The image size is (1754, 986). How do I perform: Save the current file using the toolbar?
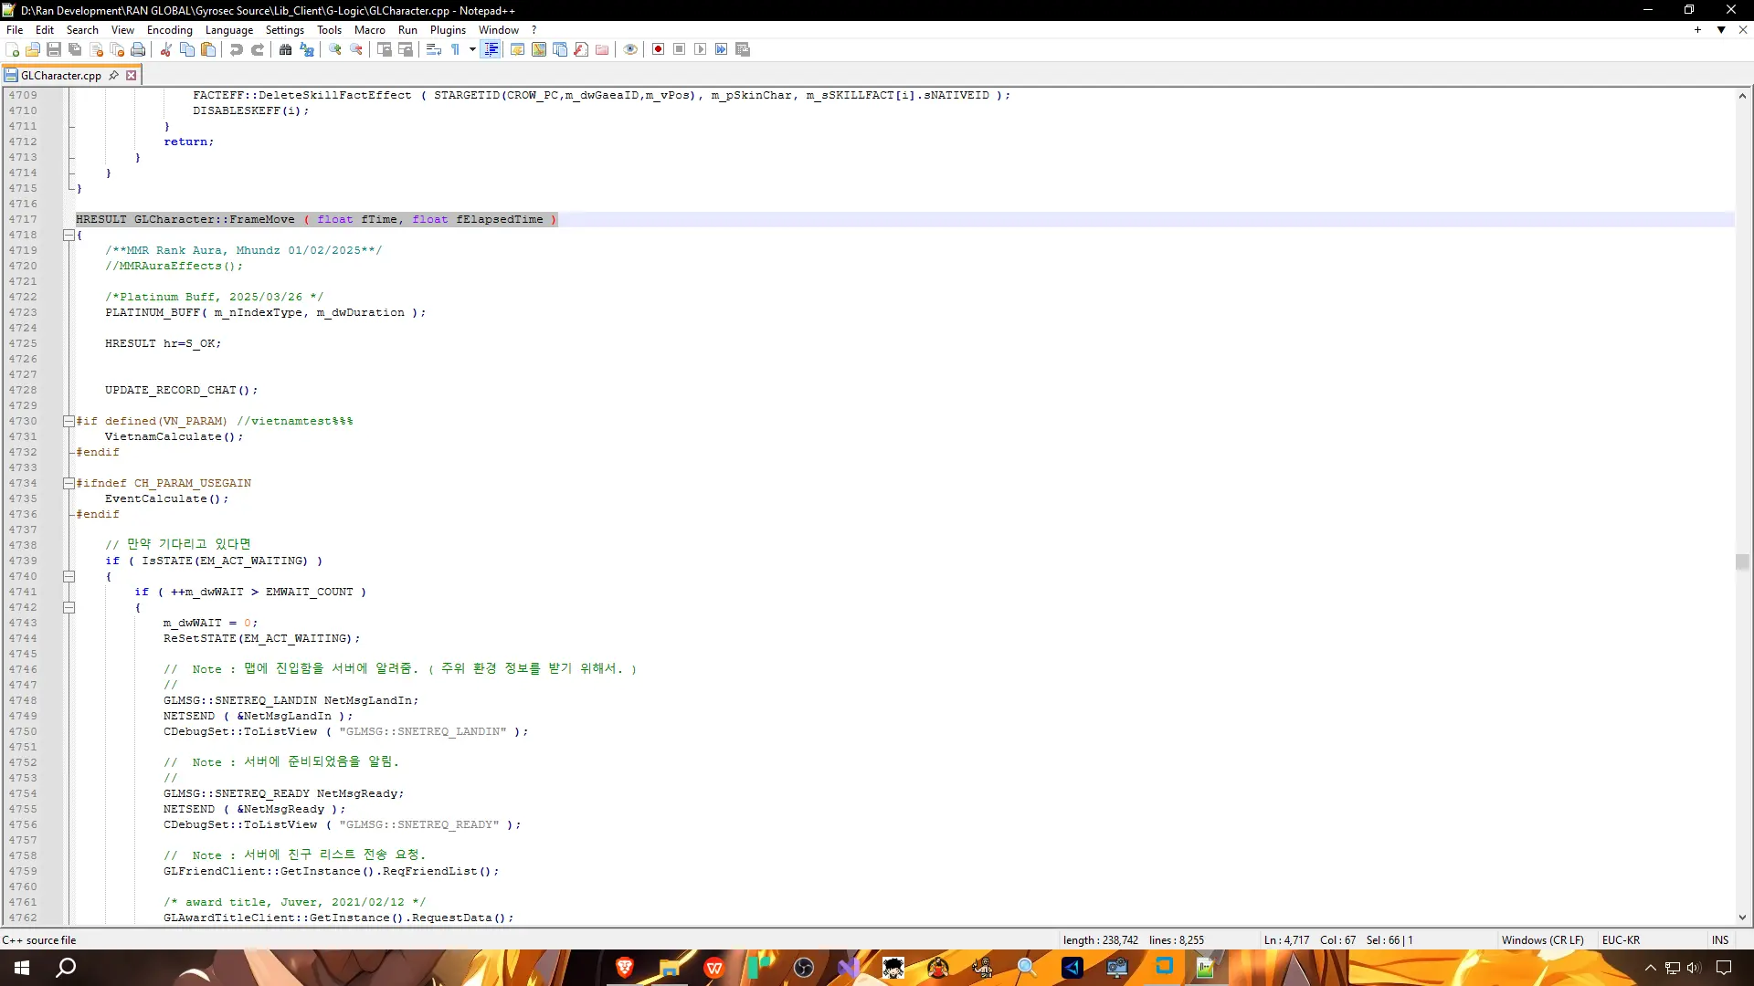pyautogui.click(x=54, y=49)
